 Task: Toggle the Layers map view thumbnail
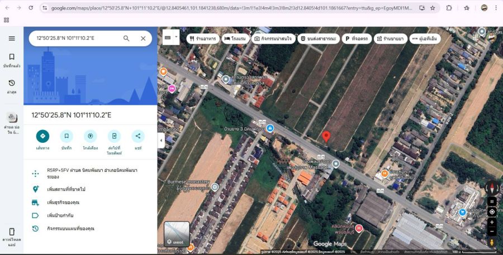(x=177, y=234)
